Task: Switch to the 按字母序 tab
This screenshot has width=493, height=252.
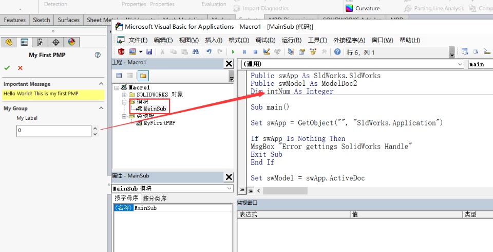Action: pyautogui.click(x=126, y=198)
